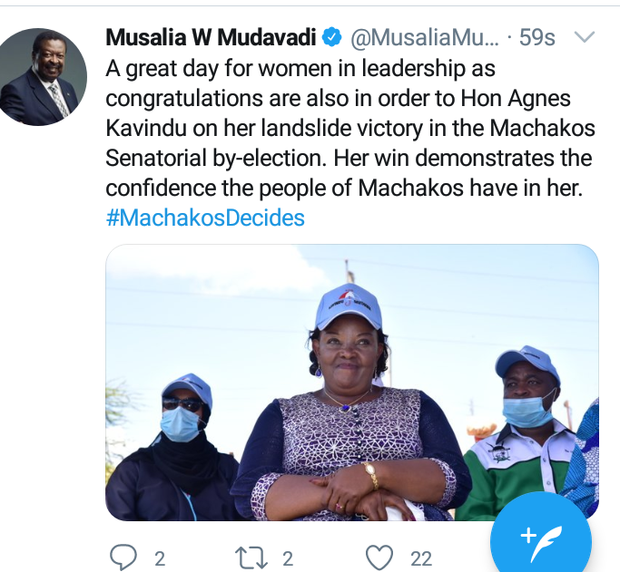
Task: Open tweet text about Agnes Kavindu victory
Action: [x=350, y=128]
